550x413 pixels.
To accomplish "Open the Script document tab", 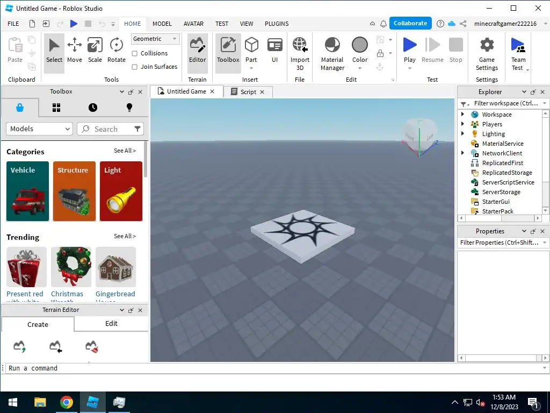I will click(x=248, y=92).
